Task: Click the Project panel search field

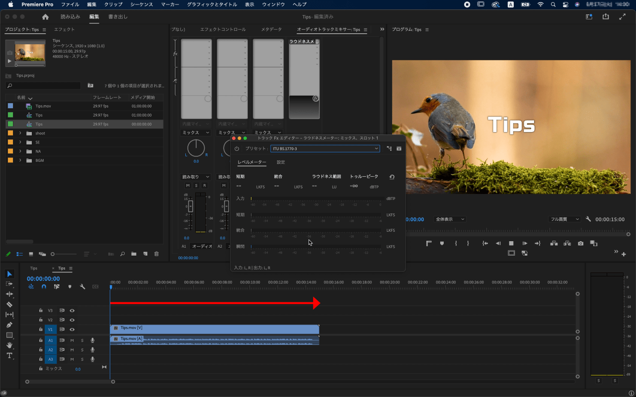Action: pos(43,86)
